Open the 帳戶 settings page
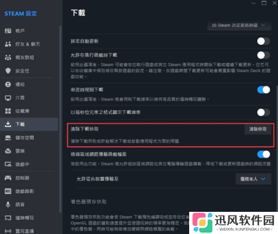The image size is (278, 234). pyautogui.click(x=29, y=31)
